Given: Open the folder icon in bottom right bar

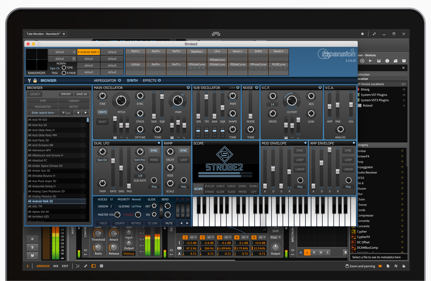Looking at the screenshot, I should pos(380,266).
